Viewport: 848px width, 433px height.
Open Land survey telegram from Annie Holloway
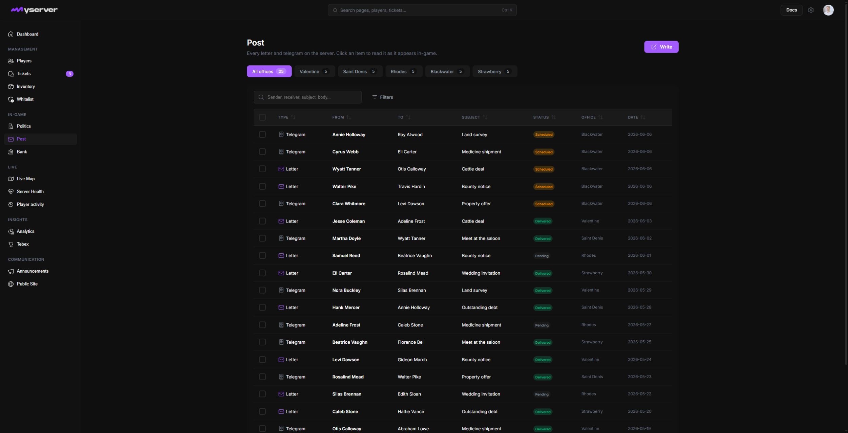click(x=463, y=135)
